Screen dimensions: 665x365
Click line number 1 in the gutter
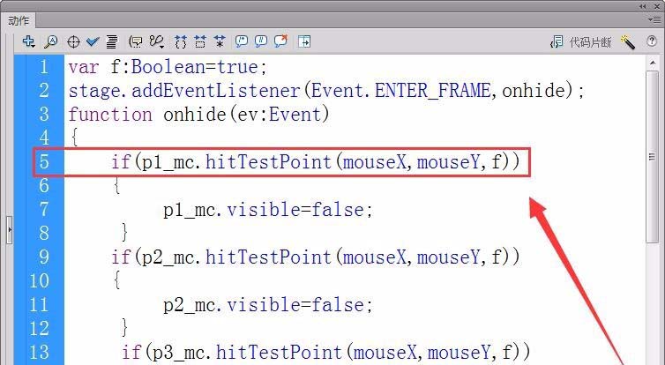click(44, 67)
